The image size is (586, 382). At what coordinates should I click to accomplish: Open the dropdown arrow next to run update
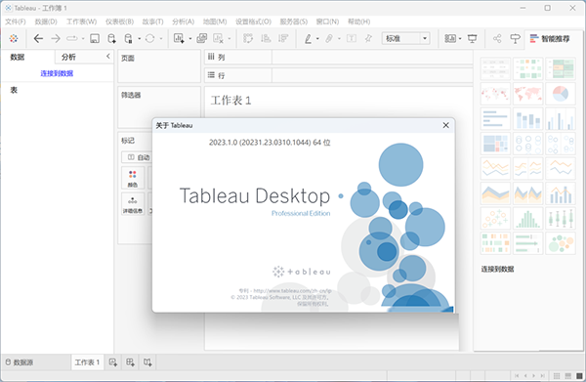click(161, 38)
